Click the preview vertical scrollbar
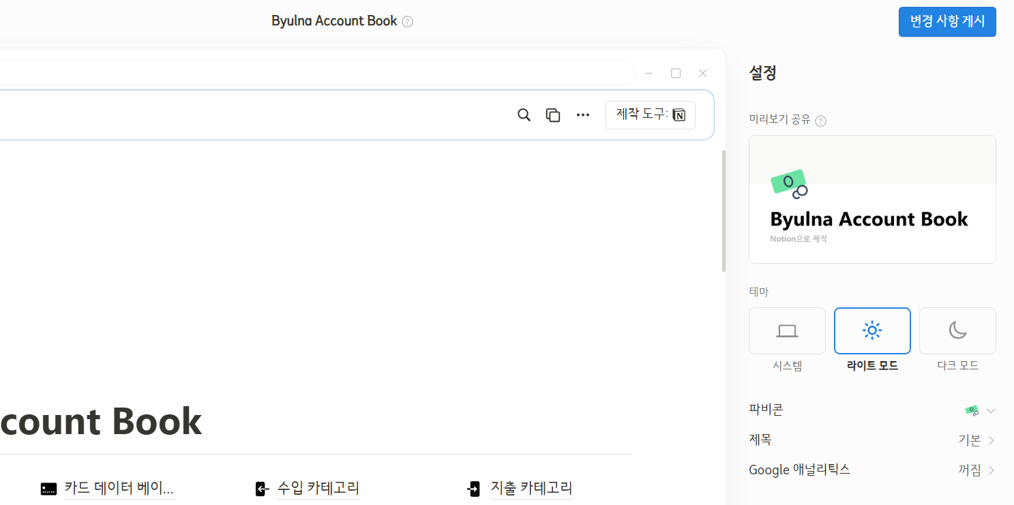Viewport: 1014px width, 505px height. [x=724, y=211]
